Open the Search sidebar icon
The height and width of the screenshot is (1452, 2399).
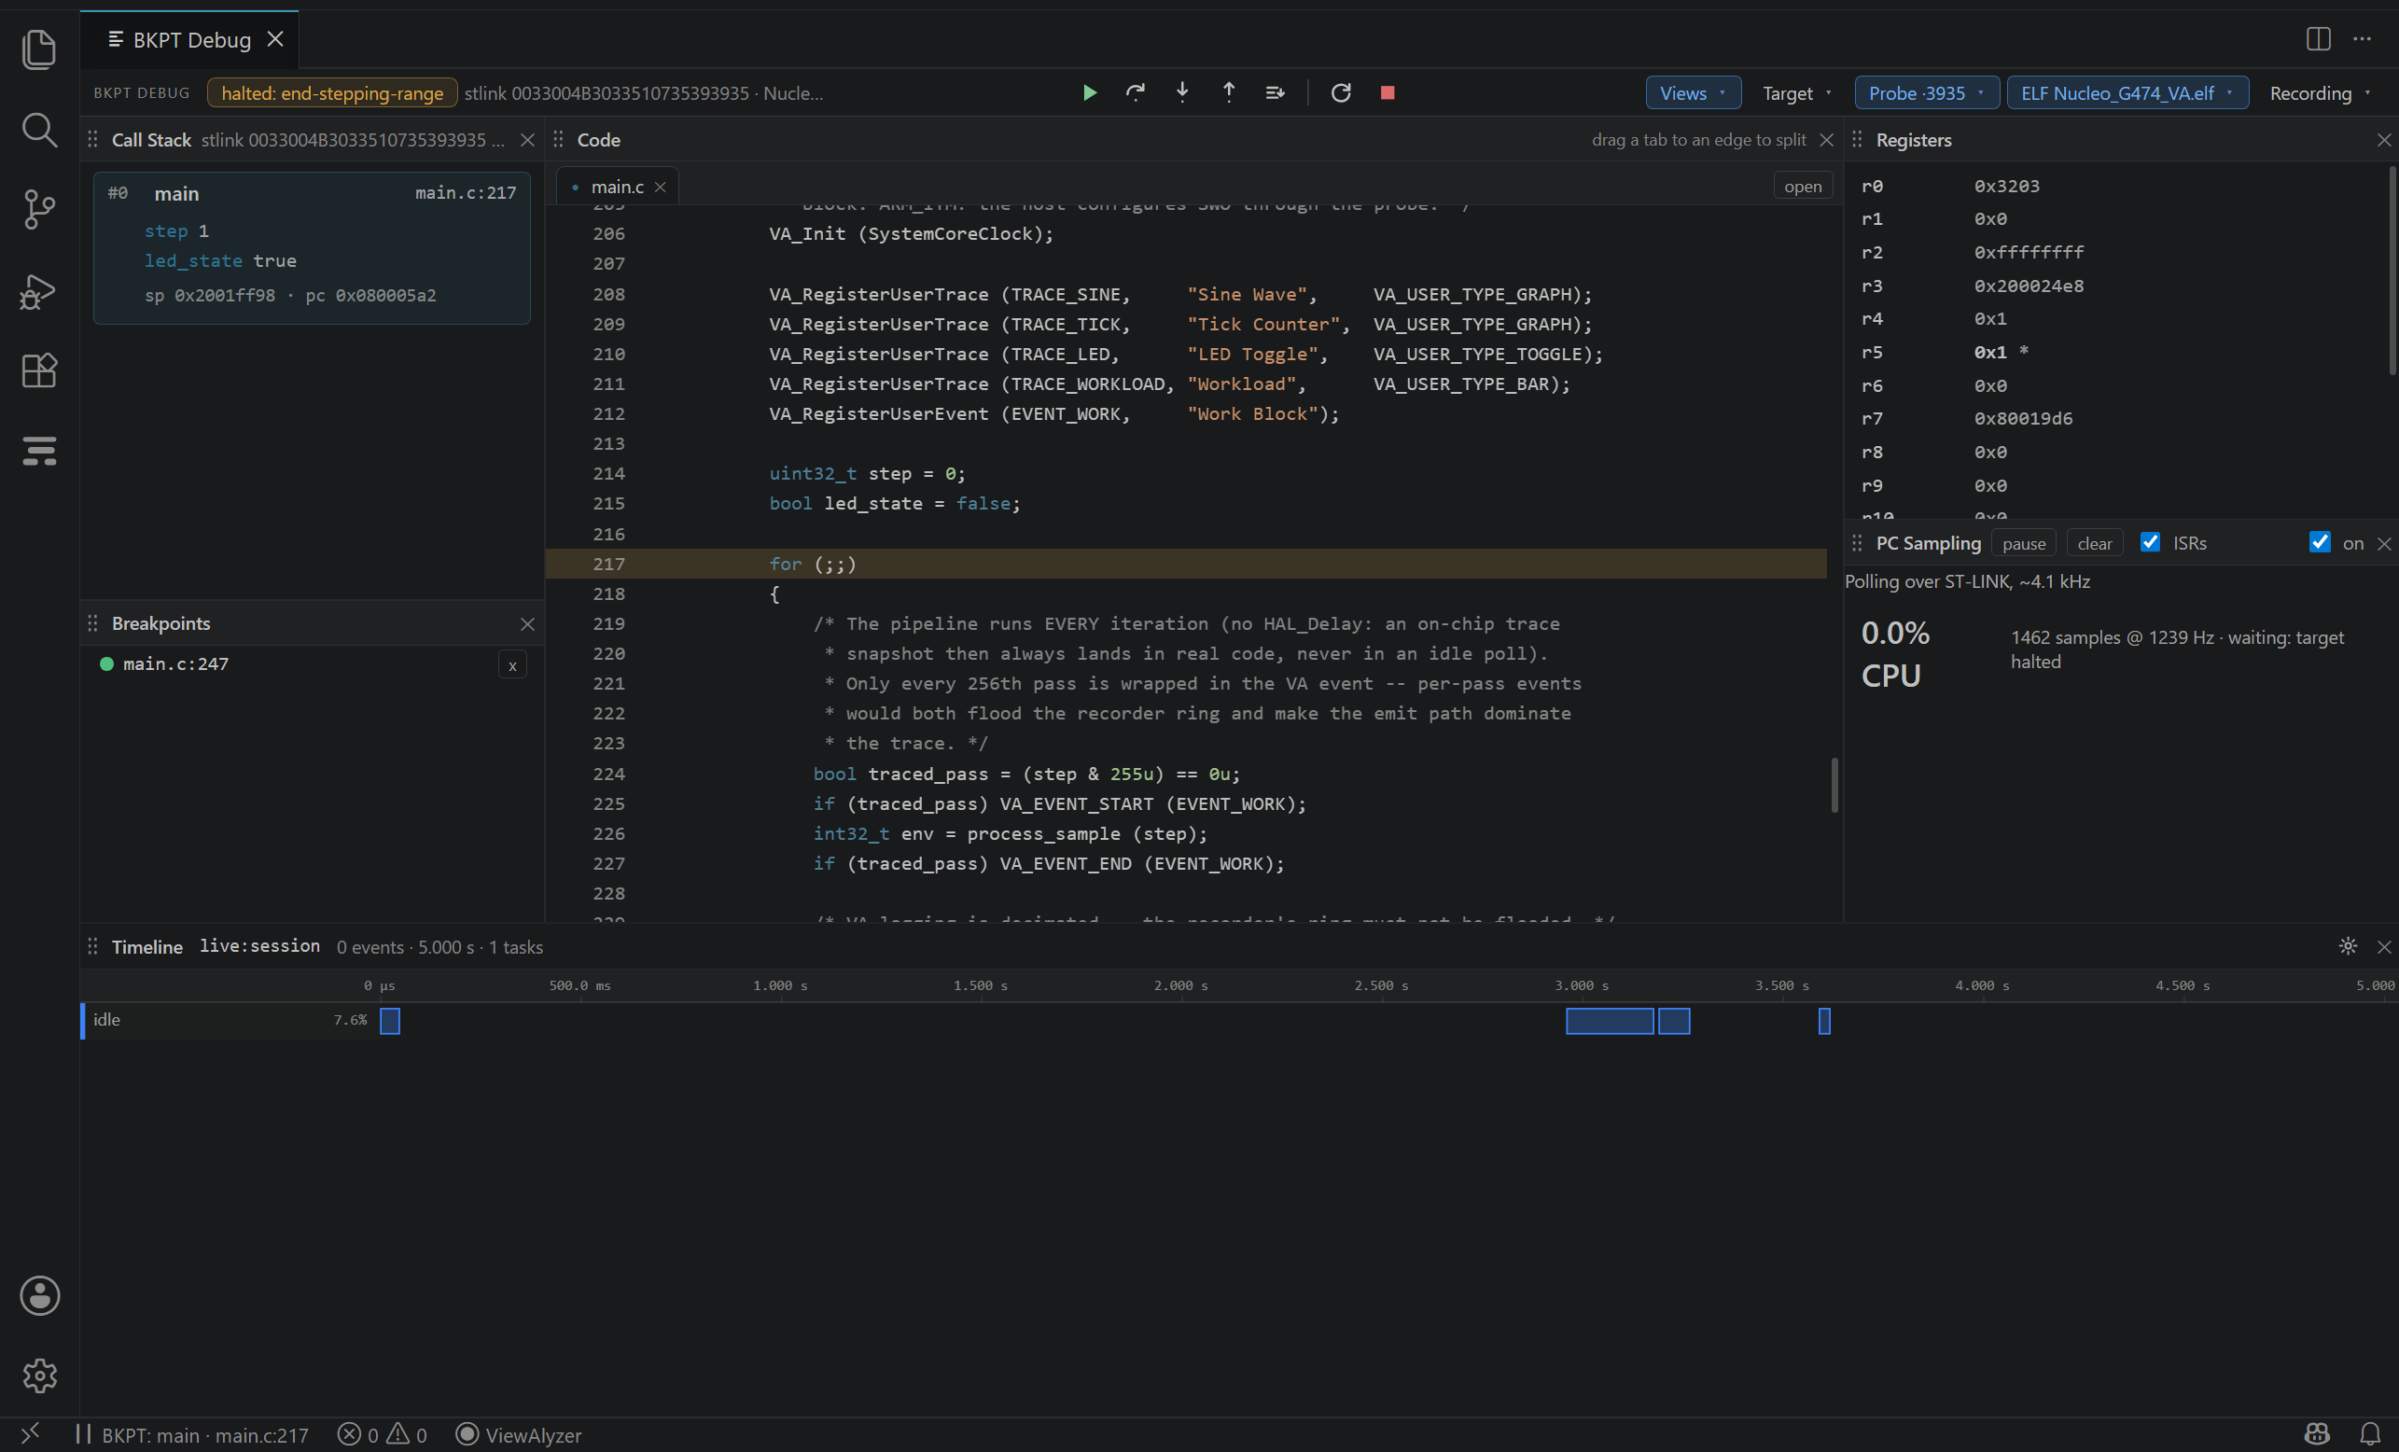click(39, 130)
